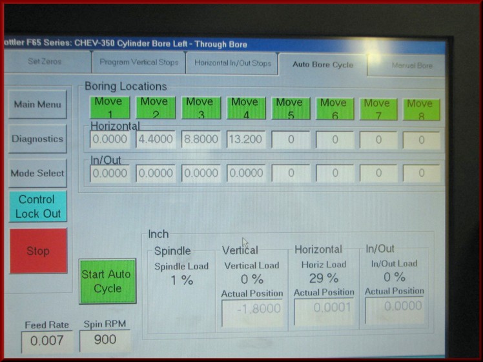Select Move 4 boring location
The height and width of the screenshot is (362, 483).
246,108
